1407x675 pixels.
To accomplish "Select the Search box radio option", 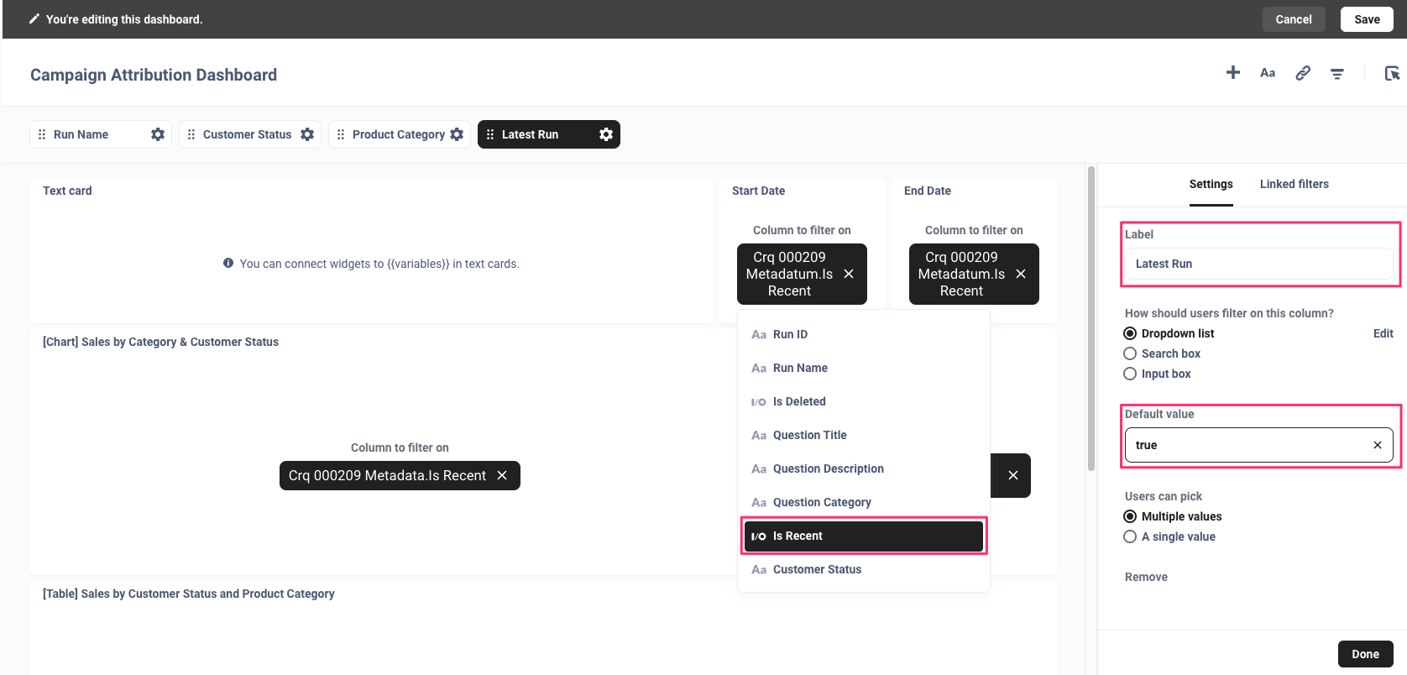I will [x=1130, y=353].
